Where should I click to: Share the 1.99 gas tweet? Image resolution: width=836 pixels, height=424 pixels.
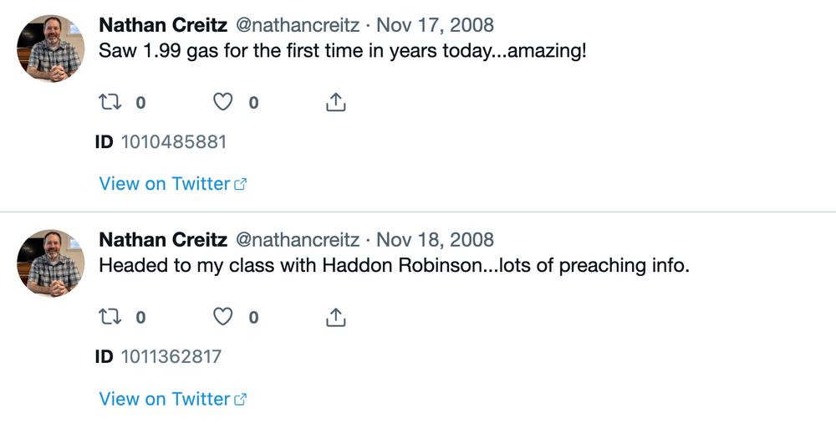[x=334, y=102]
